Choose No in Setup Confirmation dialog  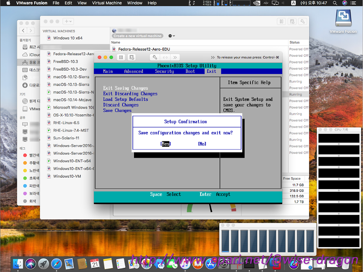coord(202,144)
